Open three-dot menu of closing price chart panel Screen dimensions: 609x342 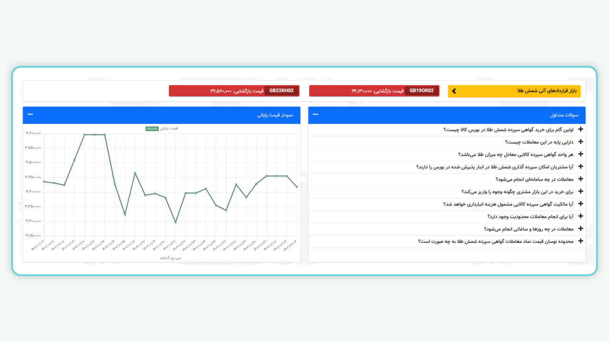[x=30, y=114]
